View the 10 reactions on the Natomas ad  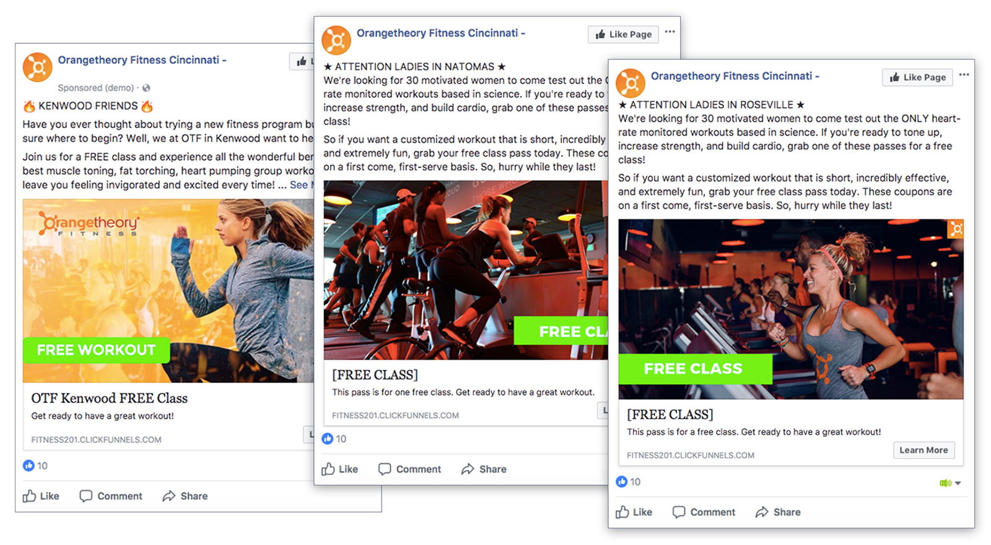click(334, 439)
